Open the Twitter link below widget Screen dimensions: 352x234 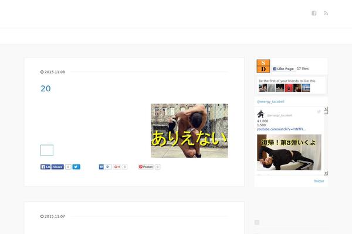[319, 181]
